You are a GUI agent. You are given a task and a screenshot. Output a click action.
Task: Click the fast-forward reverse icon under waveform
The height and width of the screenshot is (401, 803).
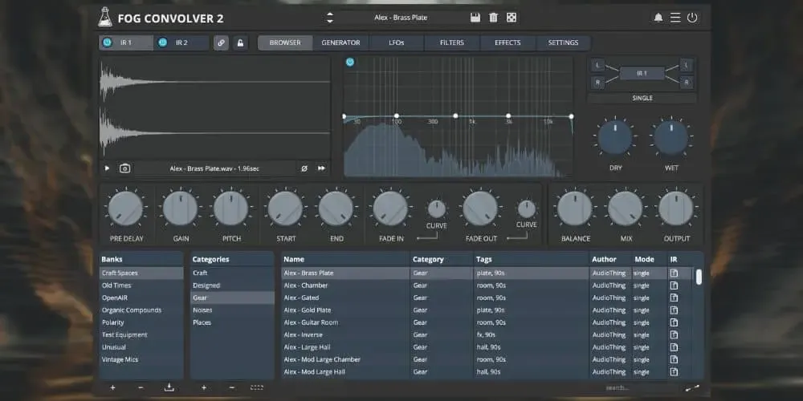pyautogui.click(x=321, y=168)
